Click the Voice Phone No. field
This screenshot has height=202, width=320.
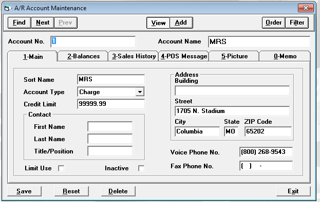[266, 152]
